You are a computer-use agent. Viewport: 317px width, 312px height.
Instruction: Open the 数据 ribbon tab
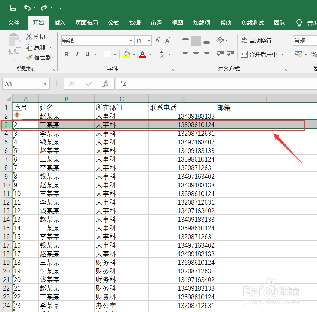(x=135, y=23)
